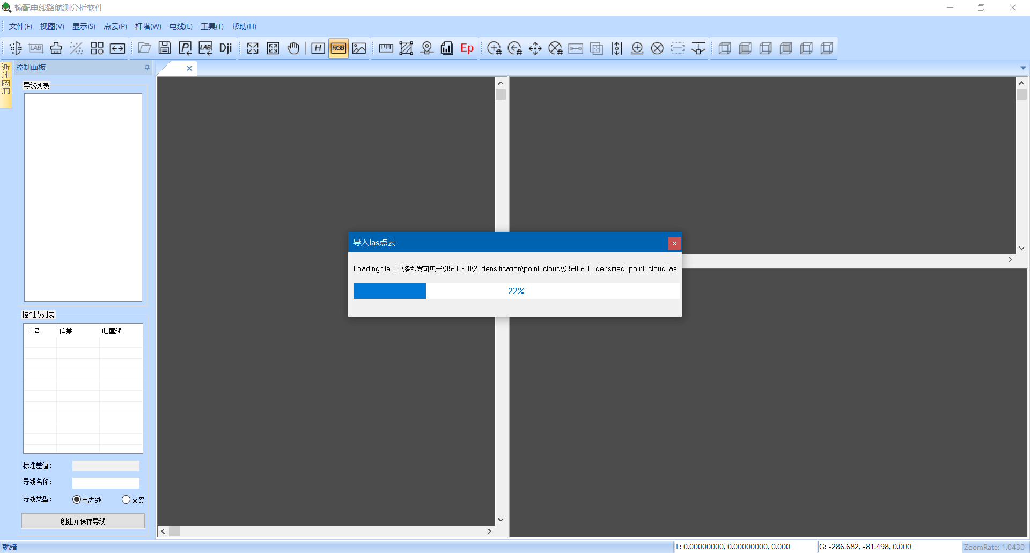
Task: Pin the 控制面板 panel
Action: (x=146, y=67)
